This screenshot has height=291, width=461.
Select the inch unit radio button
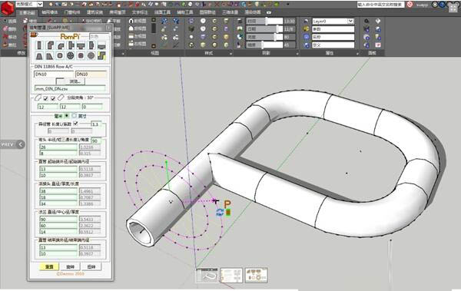[x=74, y=116]
